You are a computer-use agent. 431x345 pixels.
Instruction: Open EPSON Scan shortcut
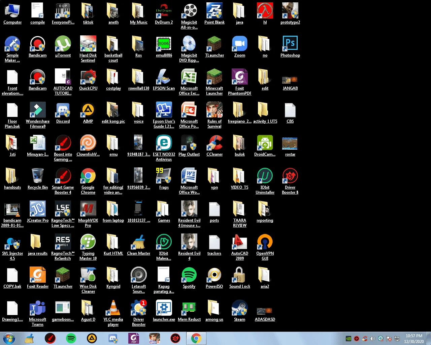coord(164,80)
